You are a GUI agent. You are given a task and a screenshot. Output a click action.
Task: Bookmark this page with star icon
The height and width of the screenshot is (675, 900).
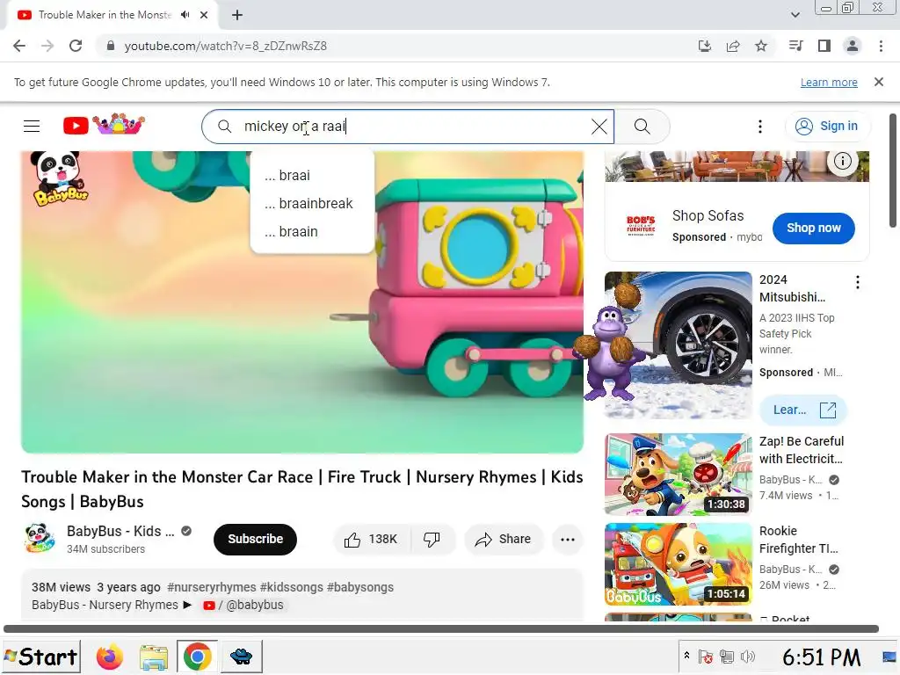761,46
